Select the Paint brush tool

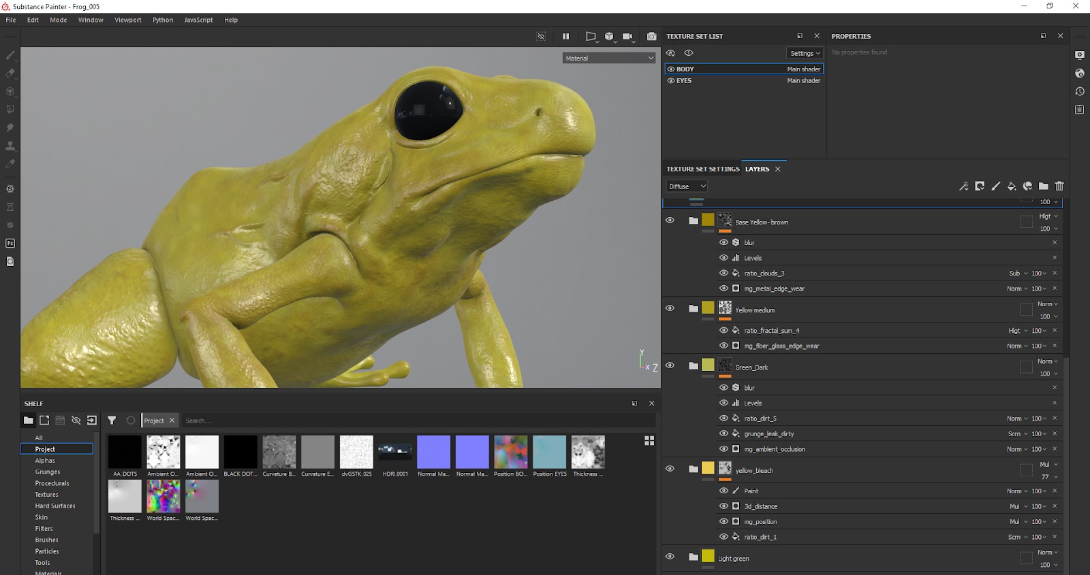coord(10,55)
